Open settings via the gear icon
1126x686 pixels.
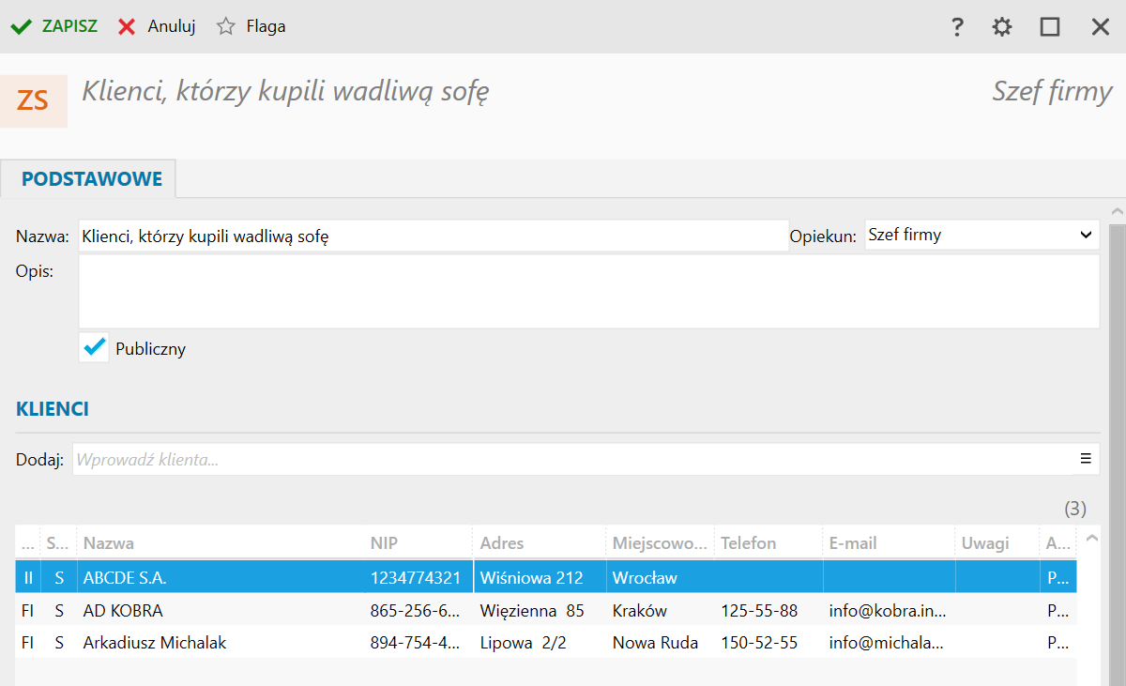(x=1002, y=27)
